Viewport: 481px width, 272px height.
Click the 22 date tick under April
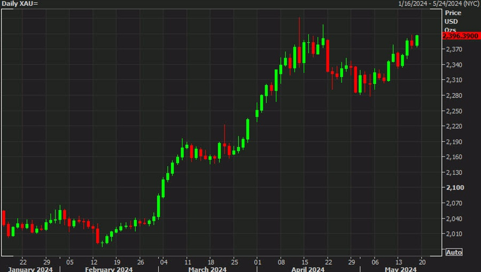pyautogui.click(x=329, y=262)
